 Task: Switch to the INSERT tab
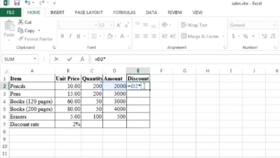pos(57,12)
